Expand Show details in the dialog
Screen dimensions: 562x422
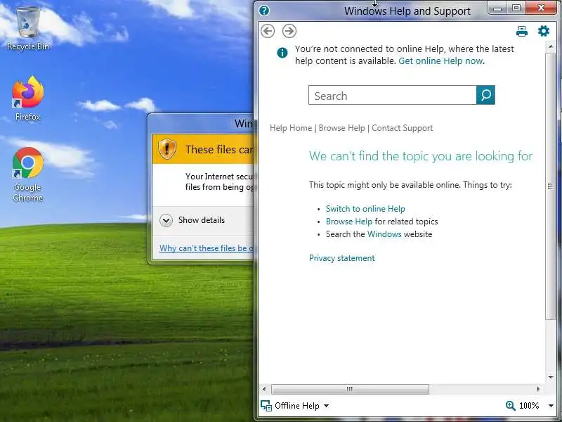click(x=192, y=220)
